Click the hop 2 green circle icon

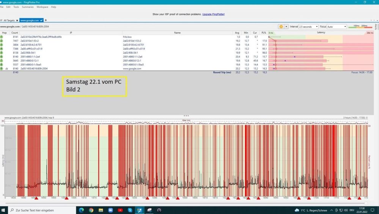click(2, 41)
